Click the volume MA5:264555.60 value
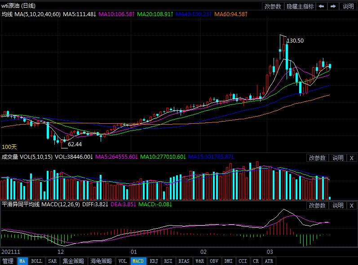This screenshot has width=358, height=265. [x=116, y=157]
